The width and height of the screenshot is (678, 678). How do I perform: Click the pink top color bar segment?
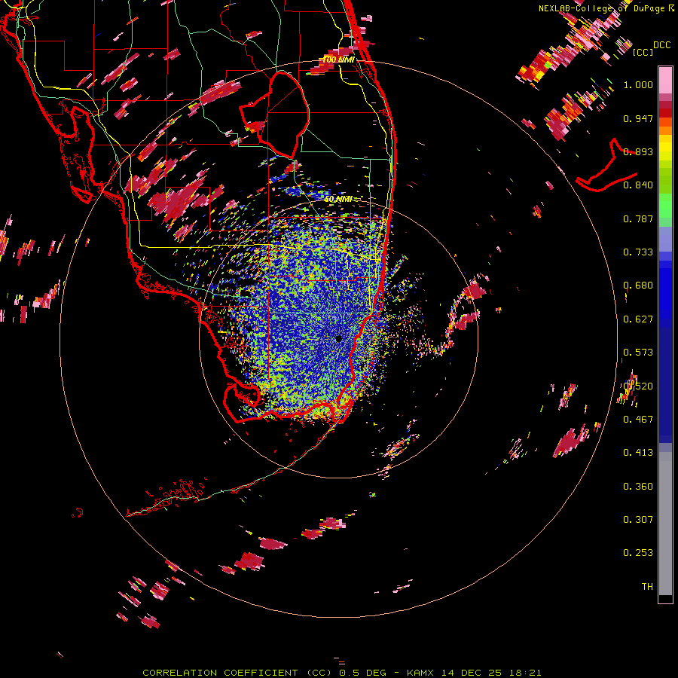[x=665, y=81]
